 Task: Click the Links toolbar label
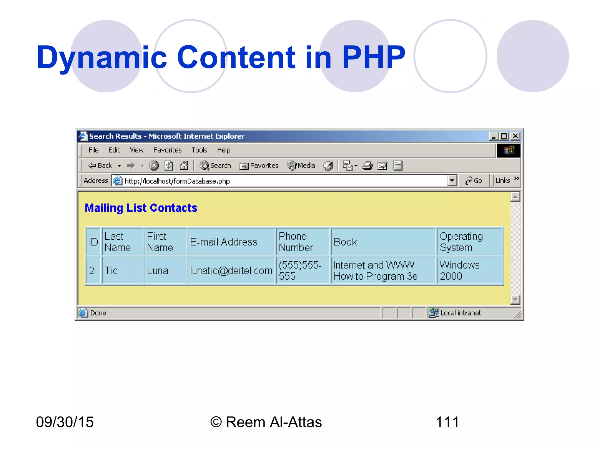click(x=502, y=181)
